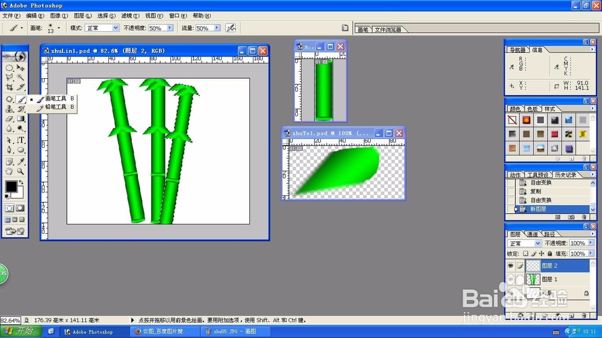Select the Patch/Healing tool
This screenshot has width=602, height=338.
coord(9,99)
